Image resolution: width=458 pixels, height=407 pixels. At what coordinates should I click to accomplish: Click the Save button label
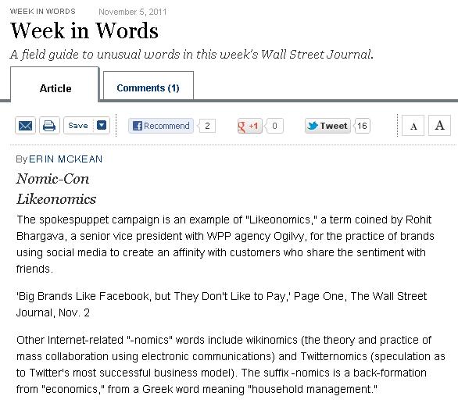pos(78,126)
